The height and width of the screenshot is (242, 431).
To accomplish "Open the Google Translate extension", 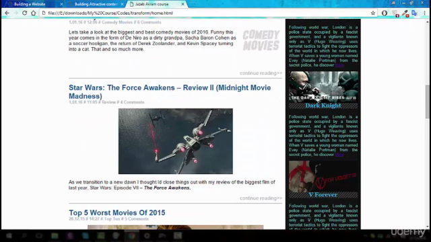I will (414, 13).
